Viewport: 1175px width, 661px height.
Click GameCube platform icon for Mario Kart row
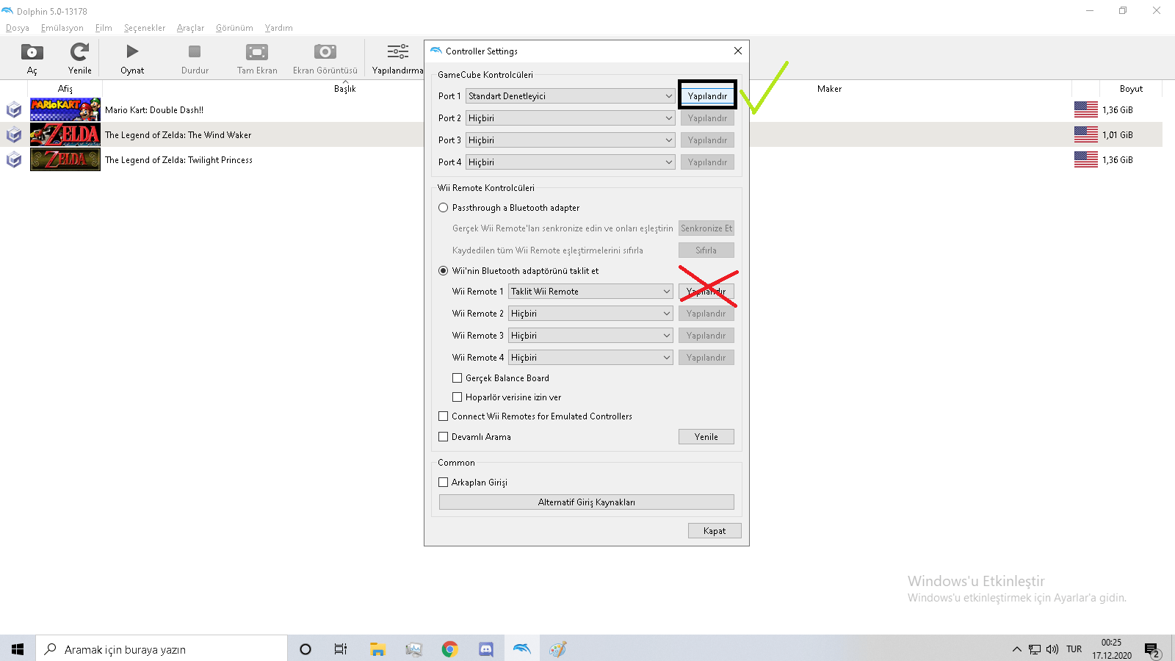pyautogui.click(x=14, y=110)
